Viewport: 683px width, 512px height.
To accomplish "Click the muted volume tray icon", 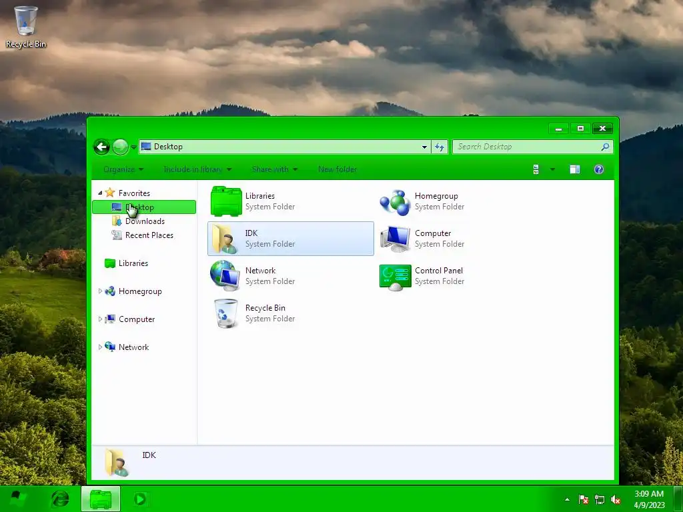I will [616, 499].
